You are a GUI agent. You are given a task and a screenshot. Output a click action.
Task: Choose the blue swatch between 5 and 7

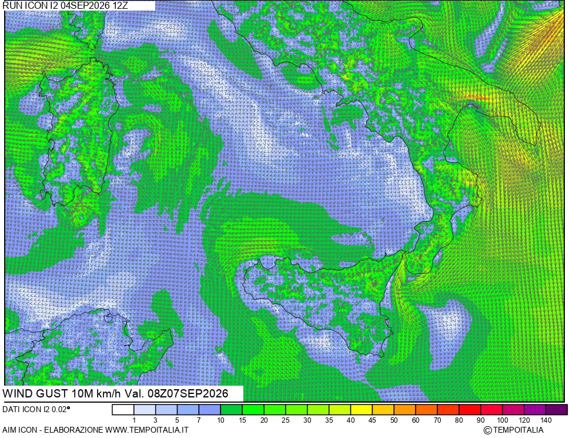(x=188, y=410)
